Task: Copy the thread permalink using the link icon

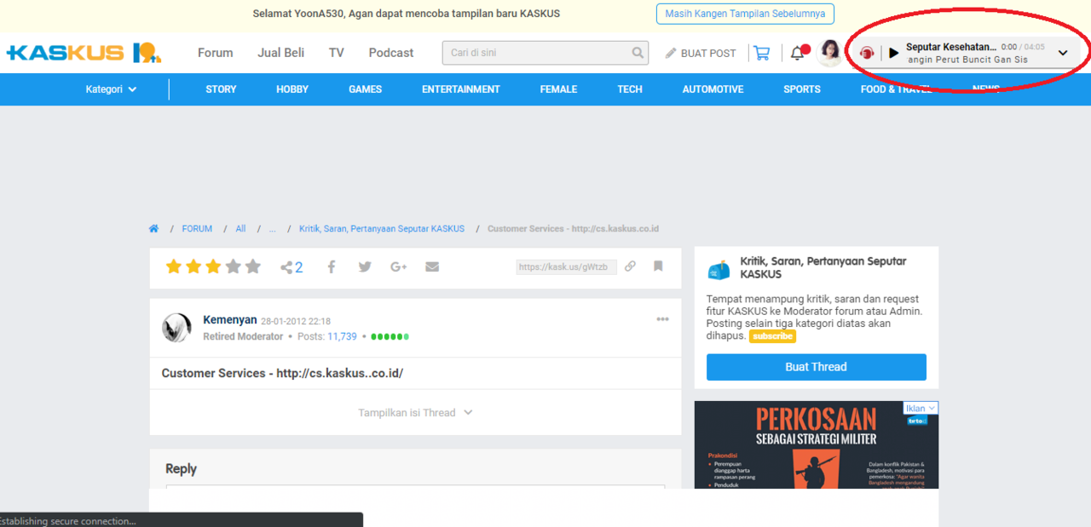Action: [x=630, y=266]
